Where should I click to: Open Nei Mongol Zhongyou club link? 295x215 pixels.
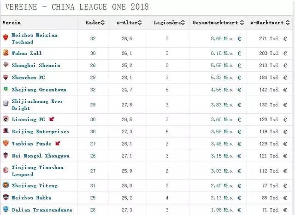(x=41, y=156)
